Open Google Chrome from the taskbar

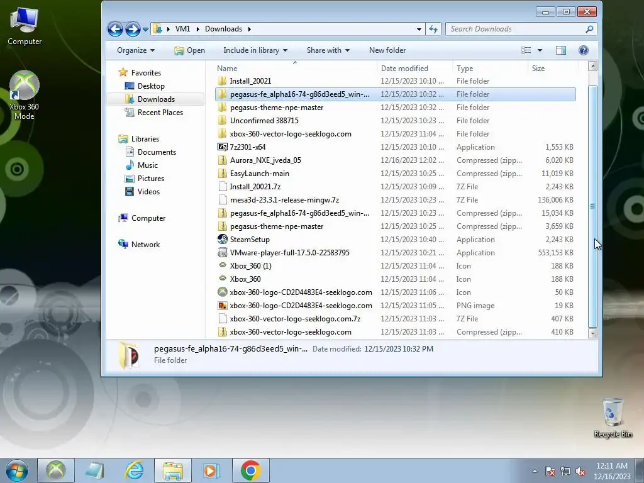point(250,470)
